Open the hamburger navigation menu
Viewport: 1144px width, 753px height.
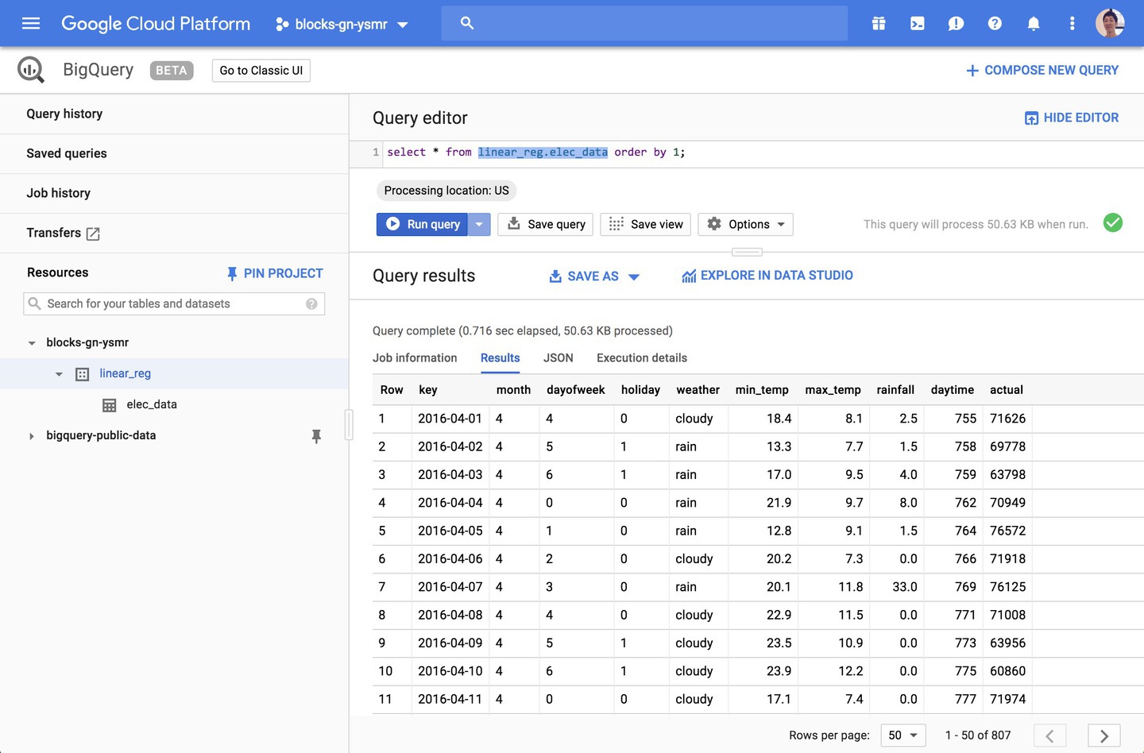31,24
